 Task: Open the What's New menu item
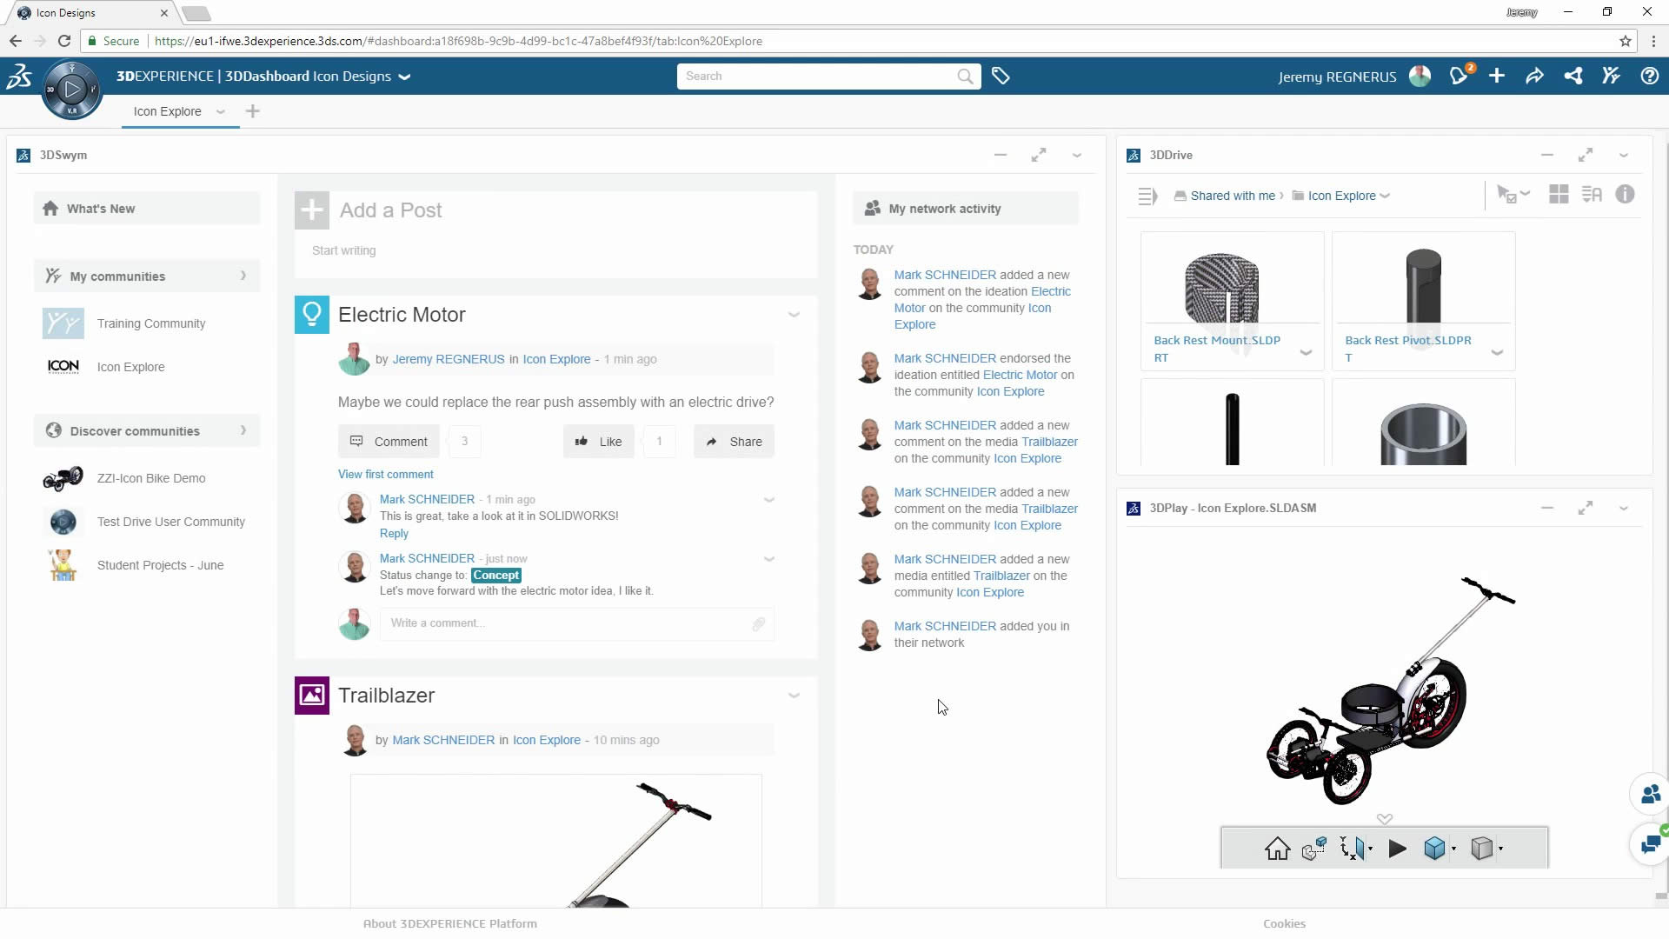point(101,209)
